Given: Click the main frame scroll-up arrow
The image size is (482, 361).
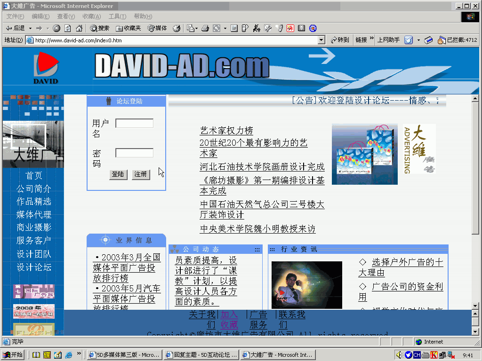Looking at the screenshot, I should point(475,99).
